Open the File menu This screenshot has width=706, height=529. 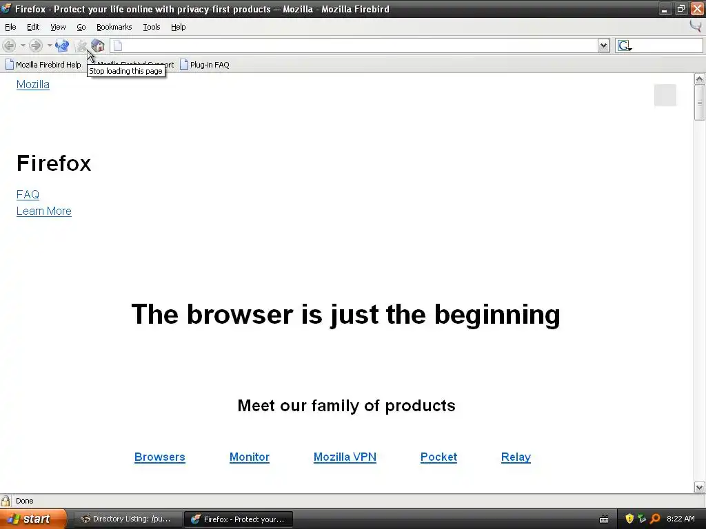[10, 27]
